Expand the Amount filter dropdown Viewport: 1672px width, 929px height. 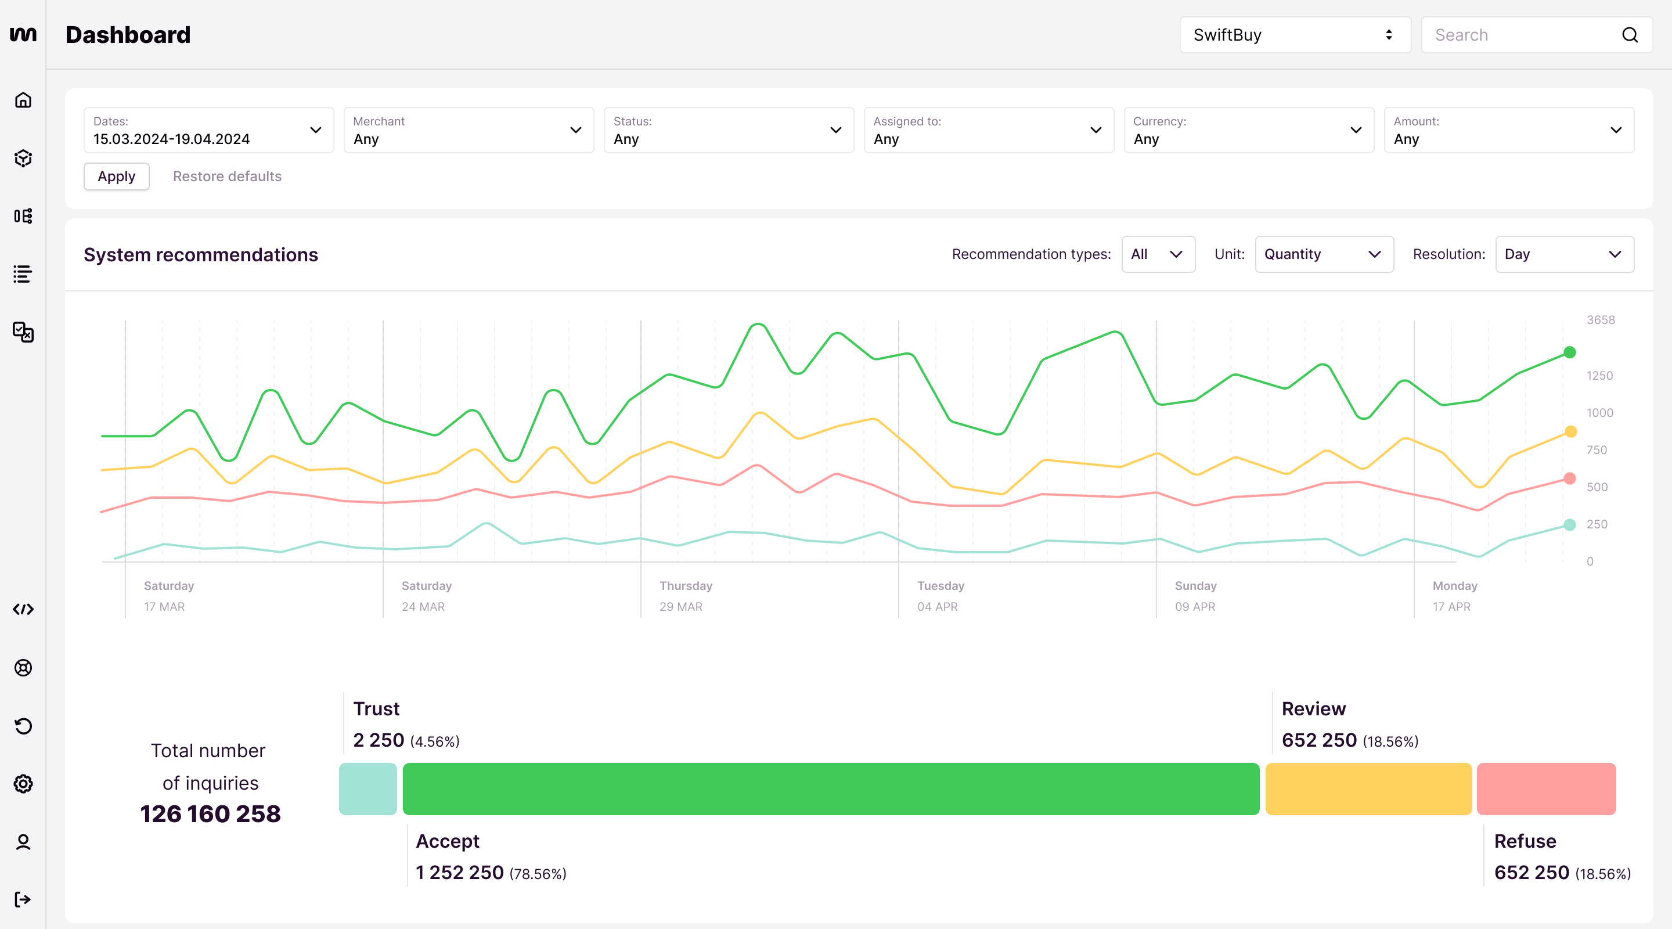coord(1509,130)
